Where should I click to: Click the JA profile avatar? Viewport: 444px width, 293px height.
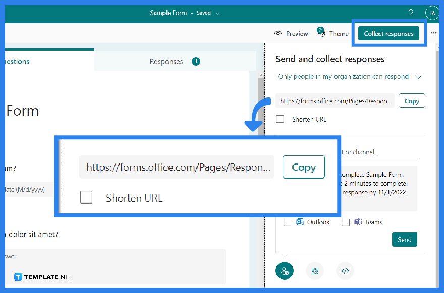click(x=432, y=13)
